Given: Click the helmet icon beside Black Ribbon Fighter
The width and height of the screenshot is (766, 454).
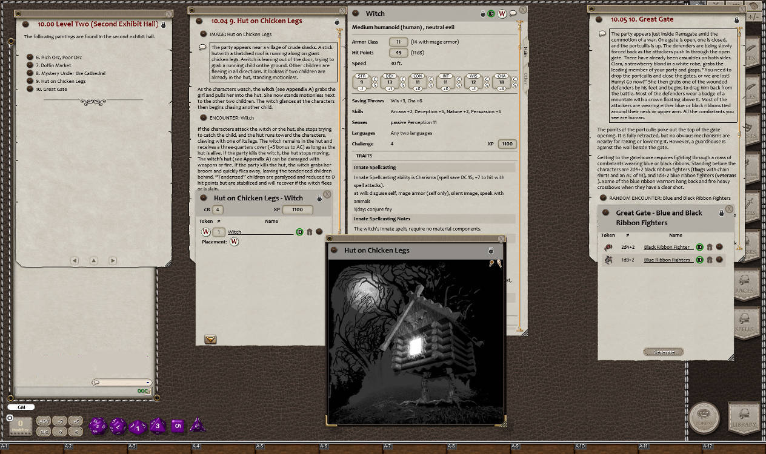Looking at the screenshot, I should [710, 247].
